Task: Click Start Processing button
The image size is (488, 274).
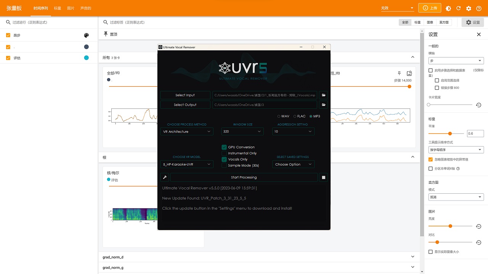Action: tap(244, 177)
